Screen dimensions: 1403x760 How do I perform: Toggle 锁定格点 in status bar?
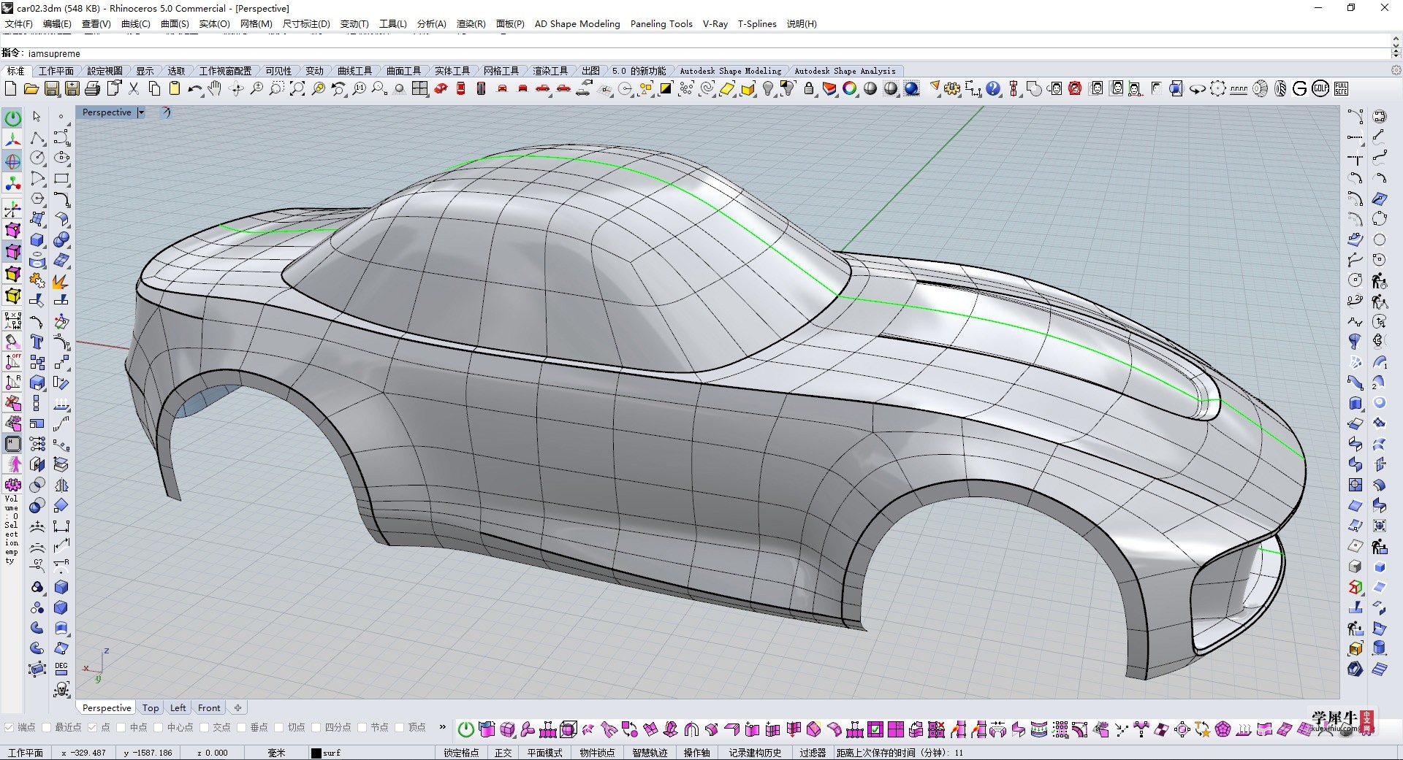click(x=461, y=753)
